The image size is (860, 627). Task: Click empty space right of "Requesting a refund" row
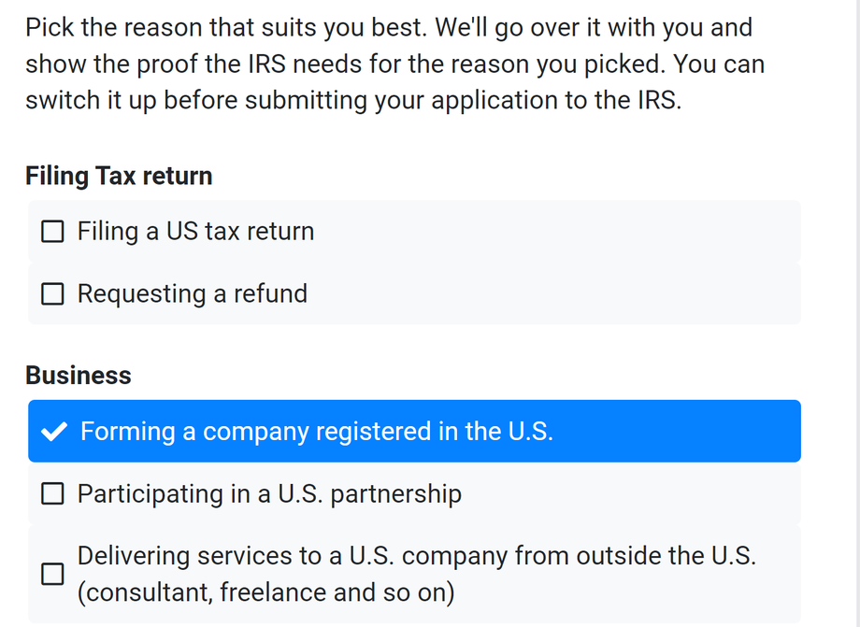[561, 294]
